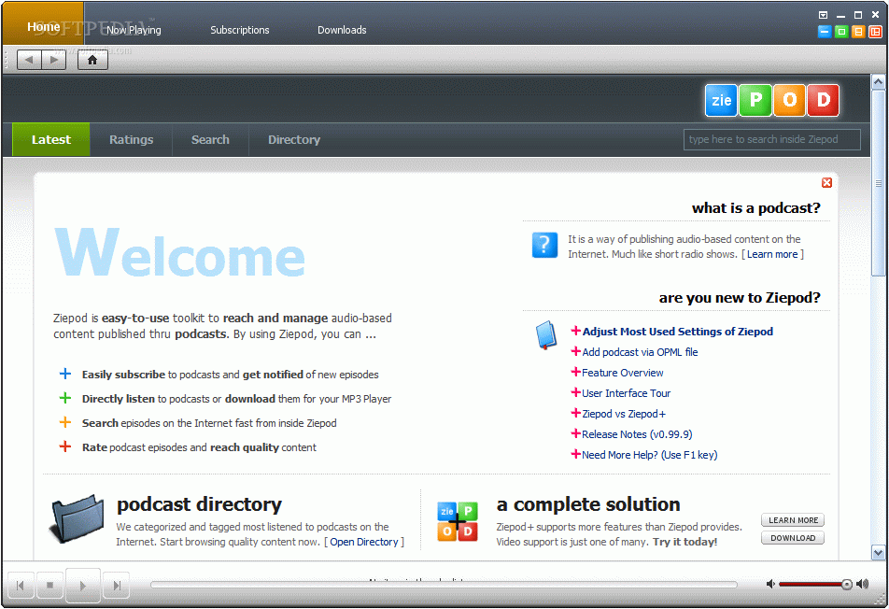Viewport: 889px width, 609px height.
Task: Close the welcome panel with red X
Action: point(826,183)
